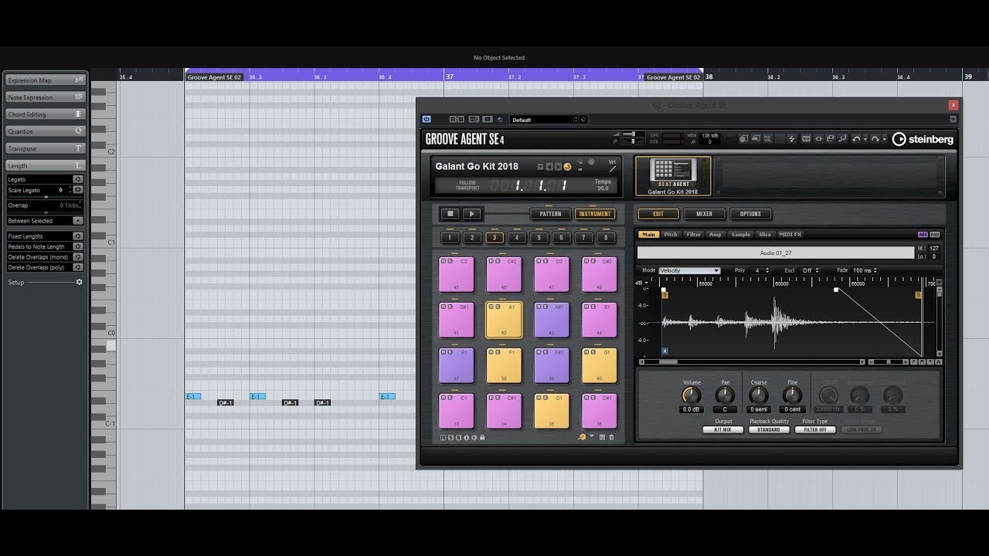This screenshot has width=989, height=556.
Task: Expand the Quantize section
Action: [46, 131]
